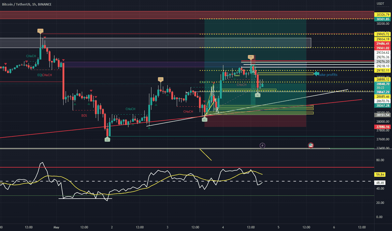Select the red BOS label
The width and height of the screenshot is (392, 231).
tap(84, 115)
